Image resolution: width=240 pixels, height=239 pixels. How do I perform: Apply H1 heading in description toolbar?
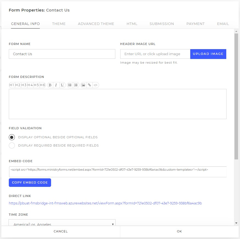pos(12,85)
